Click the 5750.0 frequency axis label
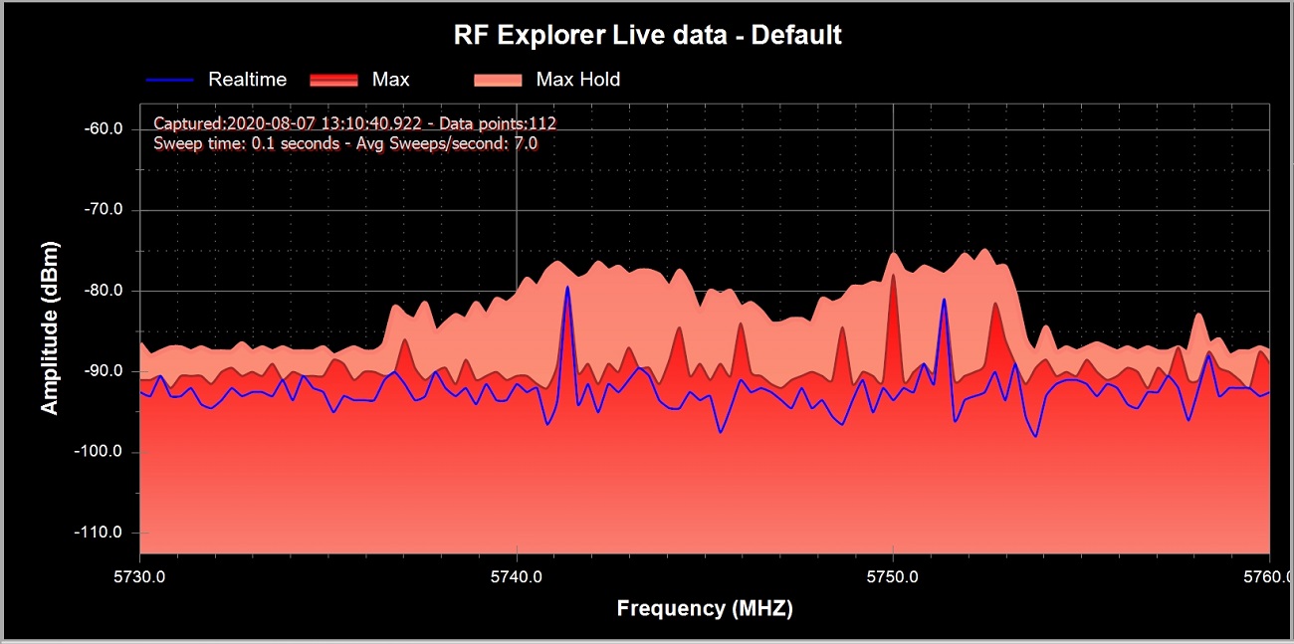 (893, 575)
